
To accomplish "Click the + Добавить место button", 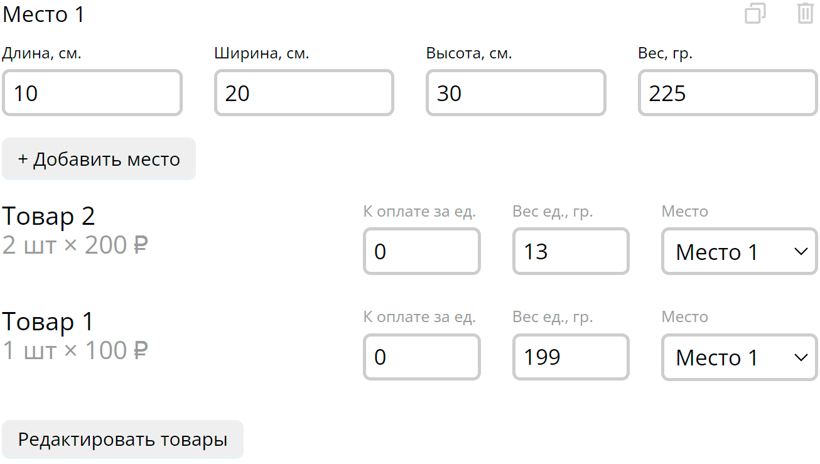I will pyautogui.click(x=99, y=159).
